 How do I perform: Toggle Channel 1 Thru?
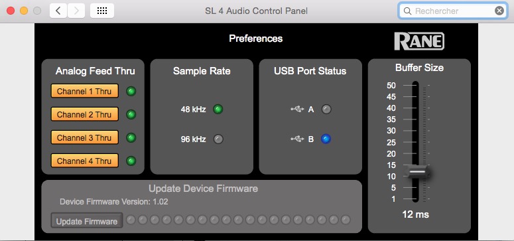(x=85, y=91)
